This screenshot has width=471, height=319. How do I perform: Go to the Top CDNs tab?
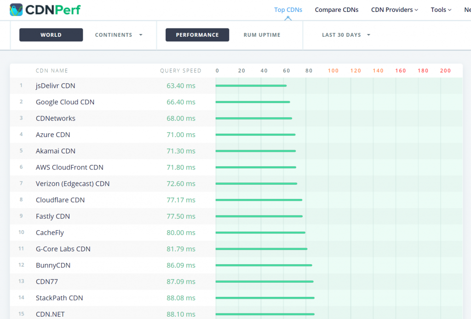[x=288, y=10]
